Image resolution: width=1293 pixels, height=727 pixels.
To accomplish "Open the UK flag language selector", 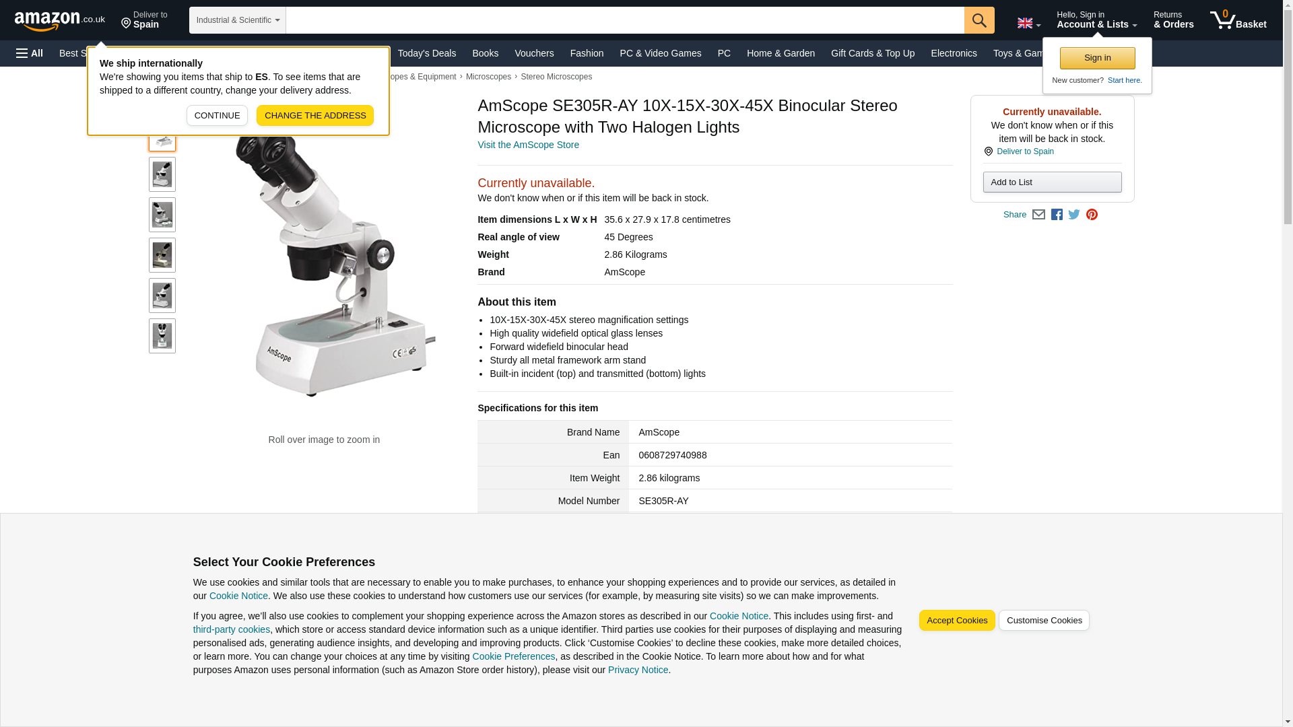I will tap(1028, 24).
